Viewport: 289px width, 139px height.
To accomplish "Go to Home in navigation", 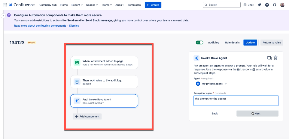I will (x=64, y=5).
